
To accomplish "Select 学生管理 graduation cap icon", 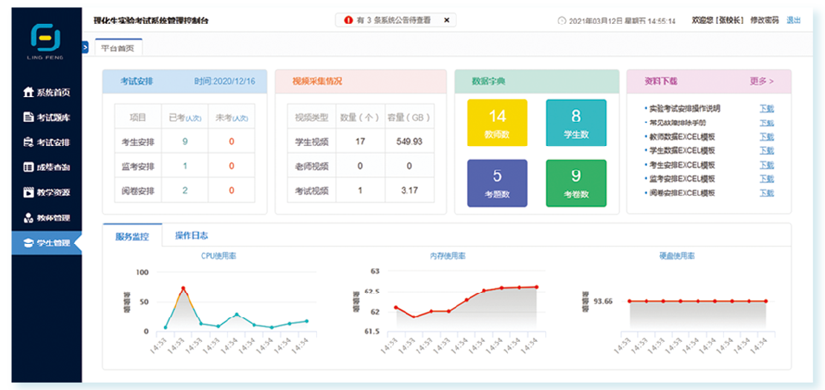I will tap(28, 242).
